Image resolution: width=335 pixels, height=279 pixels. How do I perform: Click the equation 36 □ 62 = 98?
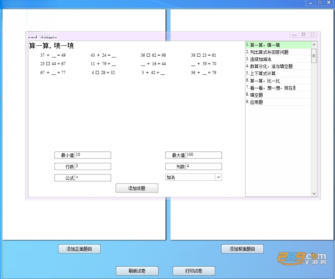153,55
